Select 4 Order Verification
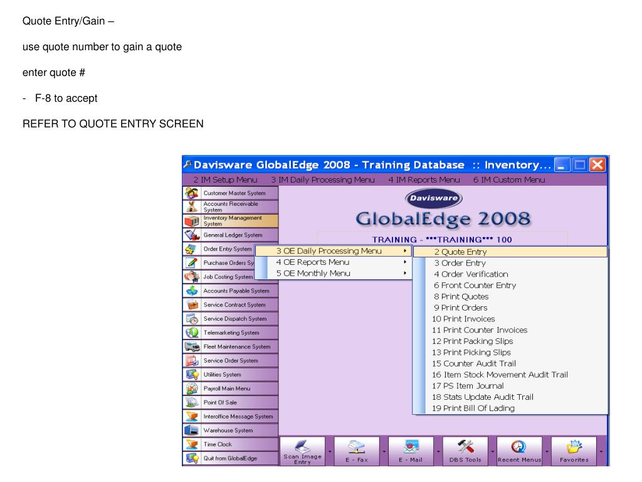Screen dimensions: 642x482 (510, 274)
